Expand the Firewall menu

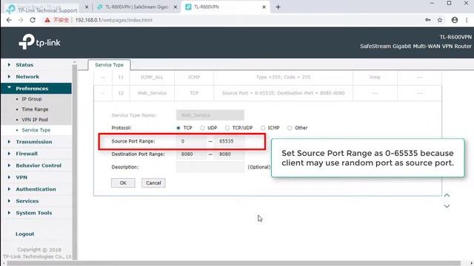[27, 154]
